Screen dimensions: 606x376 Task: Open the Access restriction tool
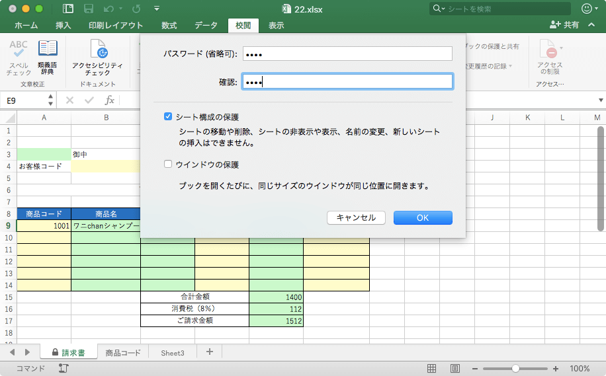point(549,57)
